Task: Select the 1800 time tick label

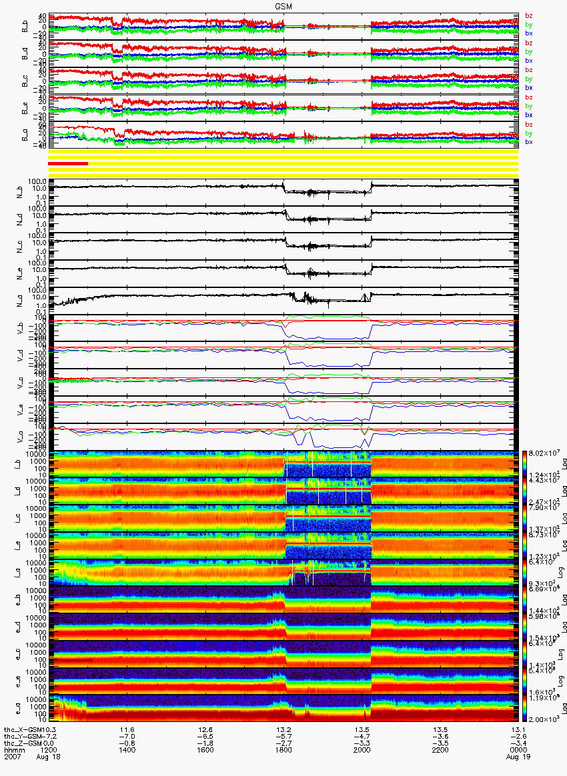Action: [x=283, y=750]
